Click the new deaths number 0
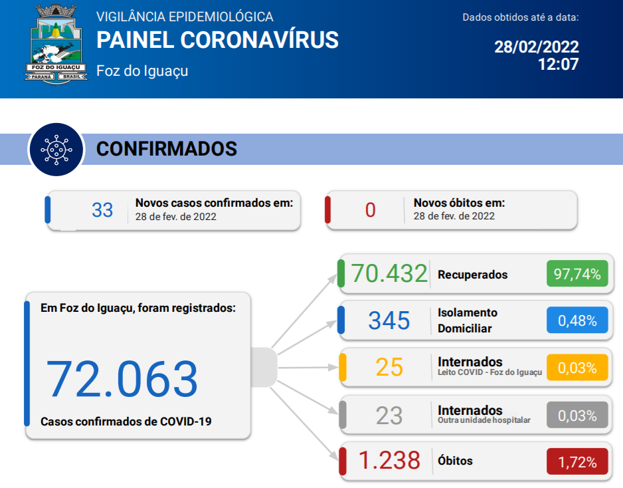 tap(371, 210)
